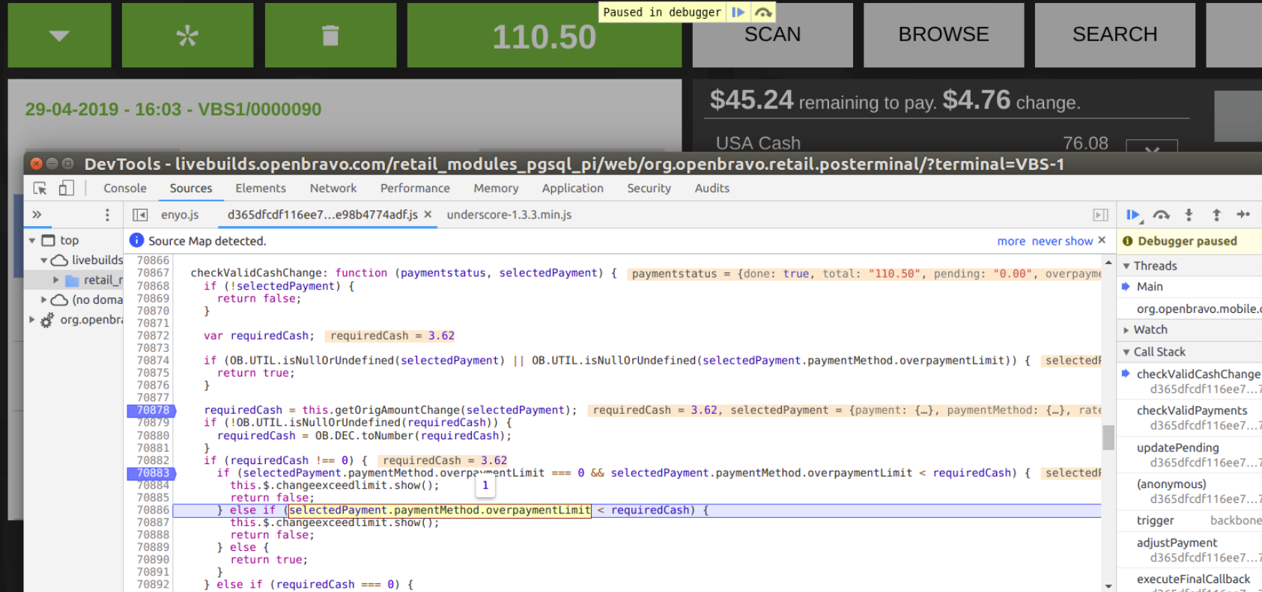Image resolution: width=1262 pixels, height=592 pixels.
Task: Open the underscore-1.3.3.min.js file tab
Action: point(509,215)
